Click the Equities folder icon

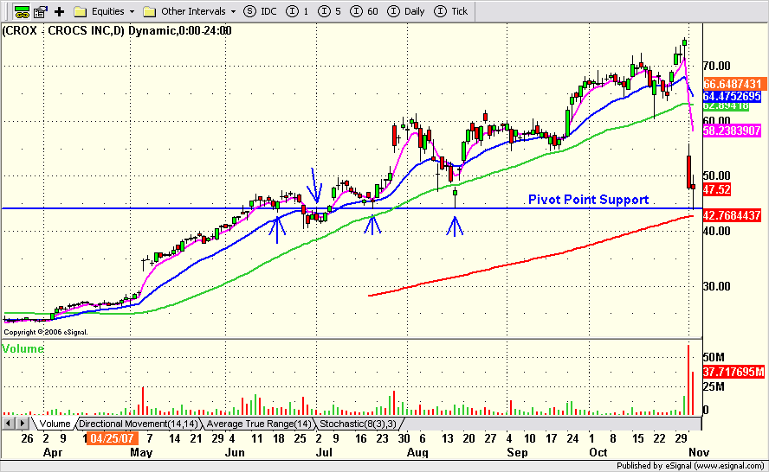click(80, 11)
